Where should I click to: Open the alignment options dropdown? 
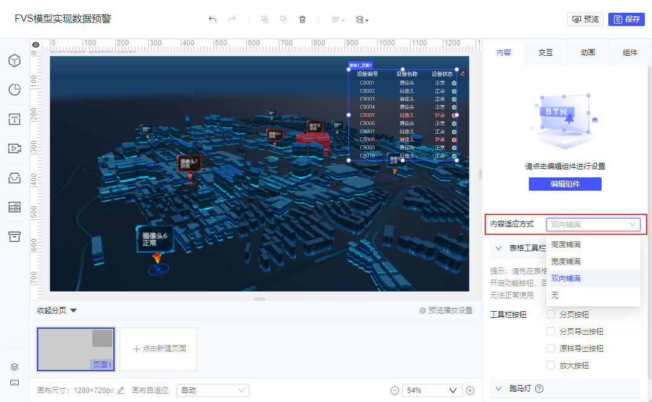(x=338, y=19)
